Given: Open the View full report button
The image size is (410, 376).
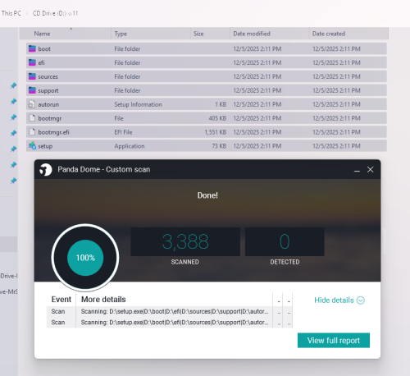Looking at the screenshot, I should pos(334,341).
